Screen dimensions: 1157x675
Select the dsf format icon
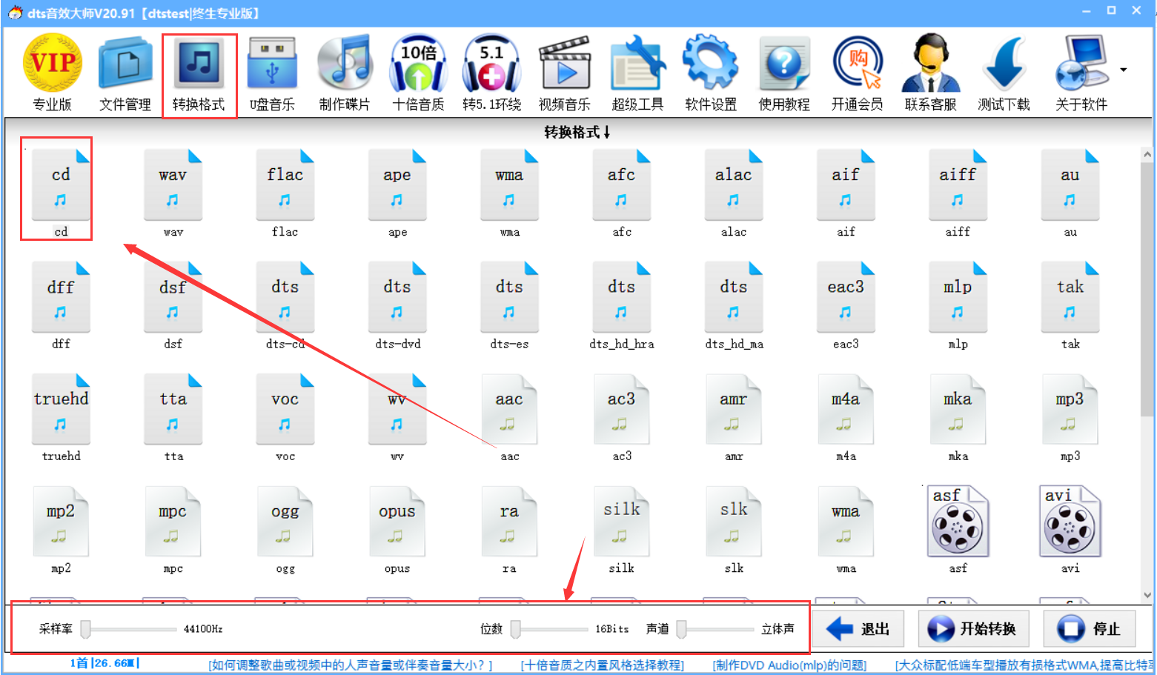pyautogui.click(x=173, y=305)
